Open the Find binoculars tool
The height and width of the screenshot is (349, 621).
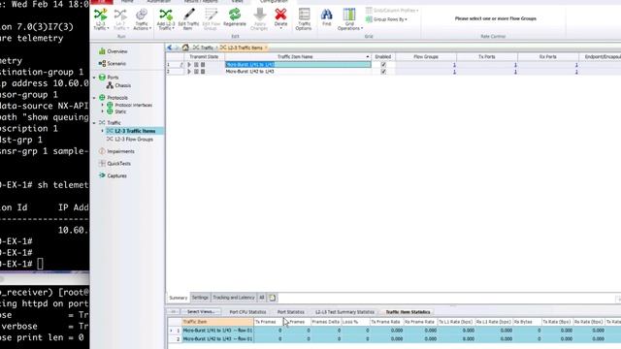pyautogui.click(x=326, y=17)
